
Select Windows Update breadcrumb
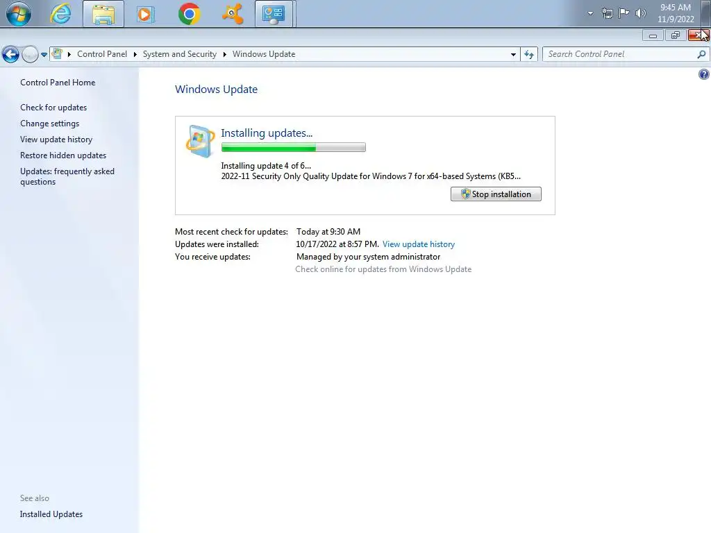tap(264, 54)
